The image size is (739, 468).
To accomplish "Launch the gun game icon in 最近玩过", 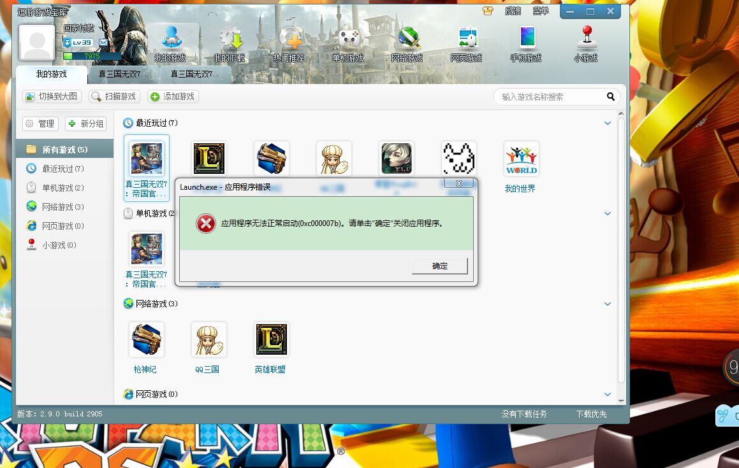I will pos(272,159).
